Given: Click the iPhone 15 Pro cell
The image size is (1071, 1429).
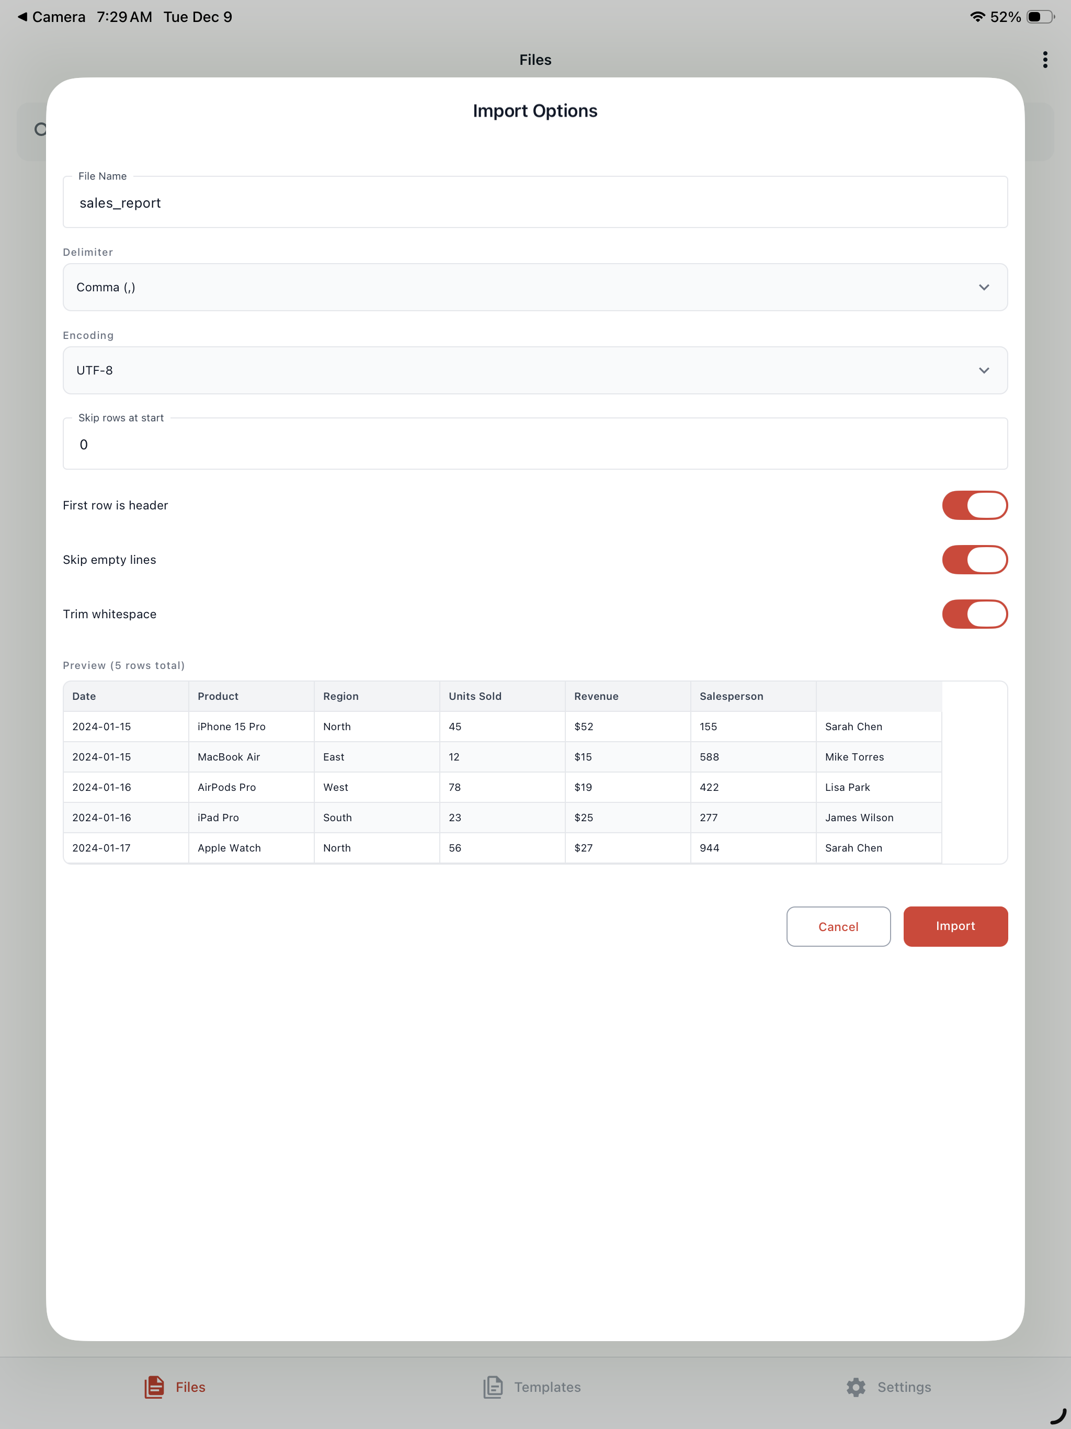Looking at the screenshot, I should [252, 726].
